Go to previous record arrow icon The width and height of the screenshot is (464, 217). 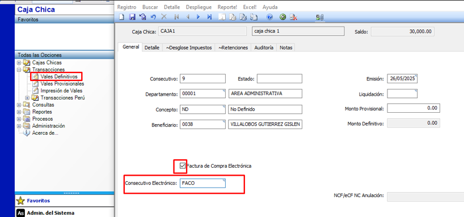tap(188, 17)
